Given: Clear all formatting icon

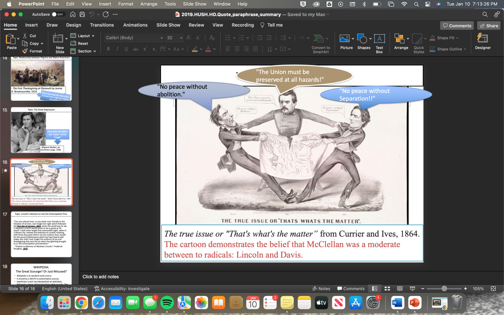Looking at the screenshot, I should (212, 38).
